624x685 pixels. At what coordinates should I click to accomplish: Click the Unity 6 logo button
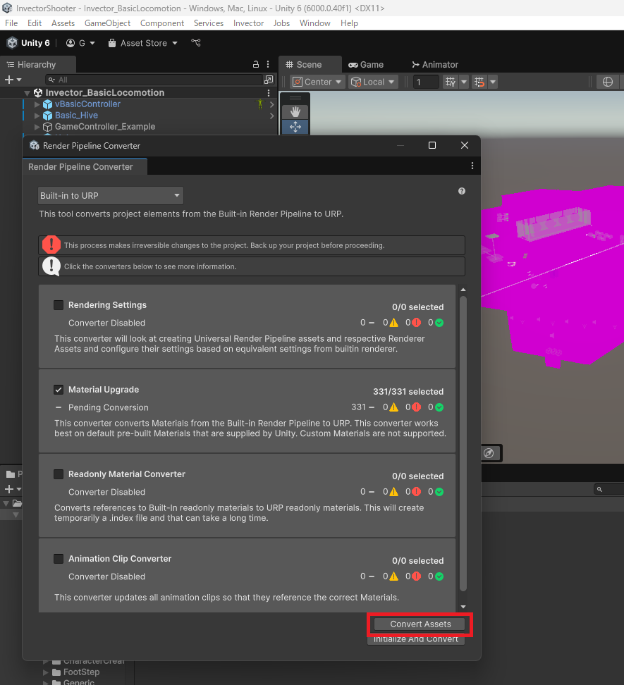[28, 43]
